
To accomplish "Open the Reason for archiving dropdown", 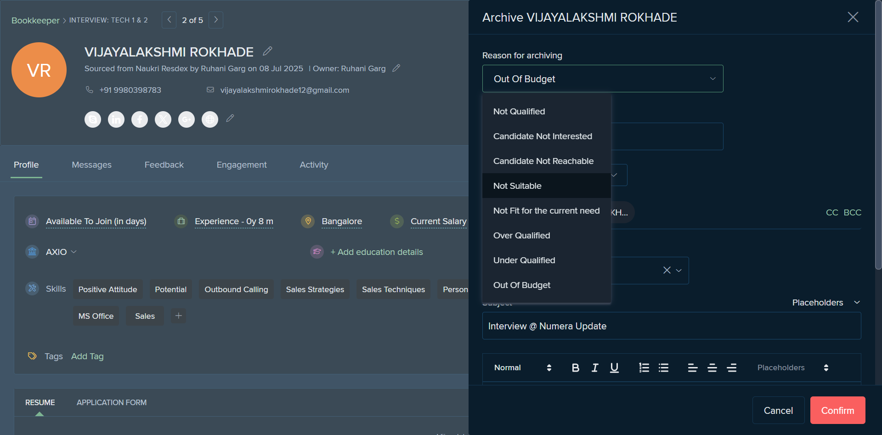I will pyautogui.click(x=603, y=79).
